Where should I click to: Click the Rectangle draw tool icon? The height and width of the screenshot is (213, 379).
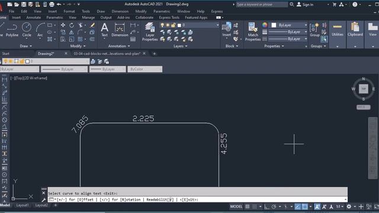50,25
